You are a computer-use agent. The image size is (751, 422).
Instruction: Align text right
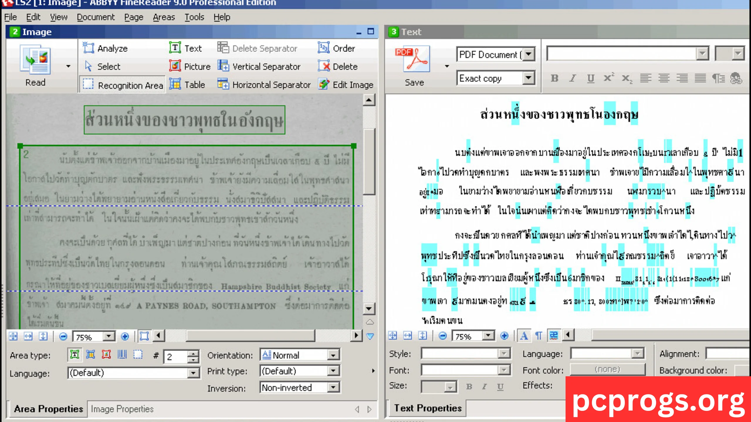click(x=682, y=78)
